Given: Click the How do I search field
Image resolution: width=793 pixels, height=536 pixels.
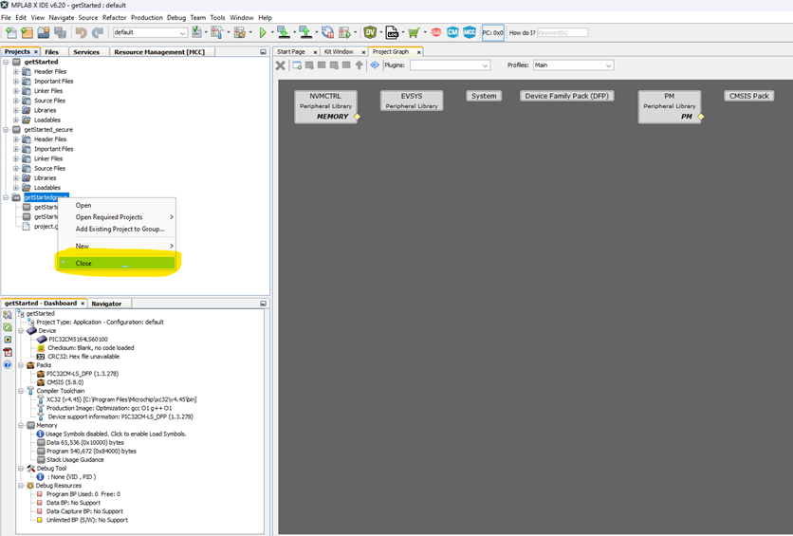Looking at the screenshot, I should (x=562, y=32).
